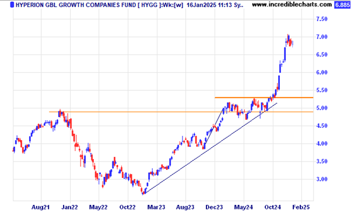Select the short steep blue trendline near Dec23
Viewport: 351px width, 213px height.
214,126
